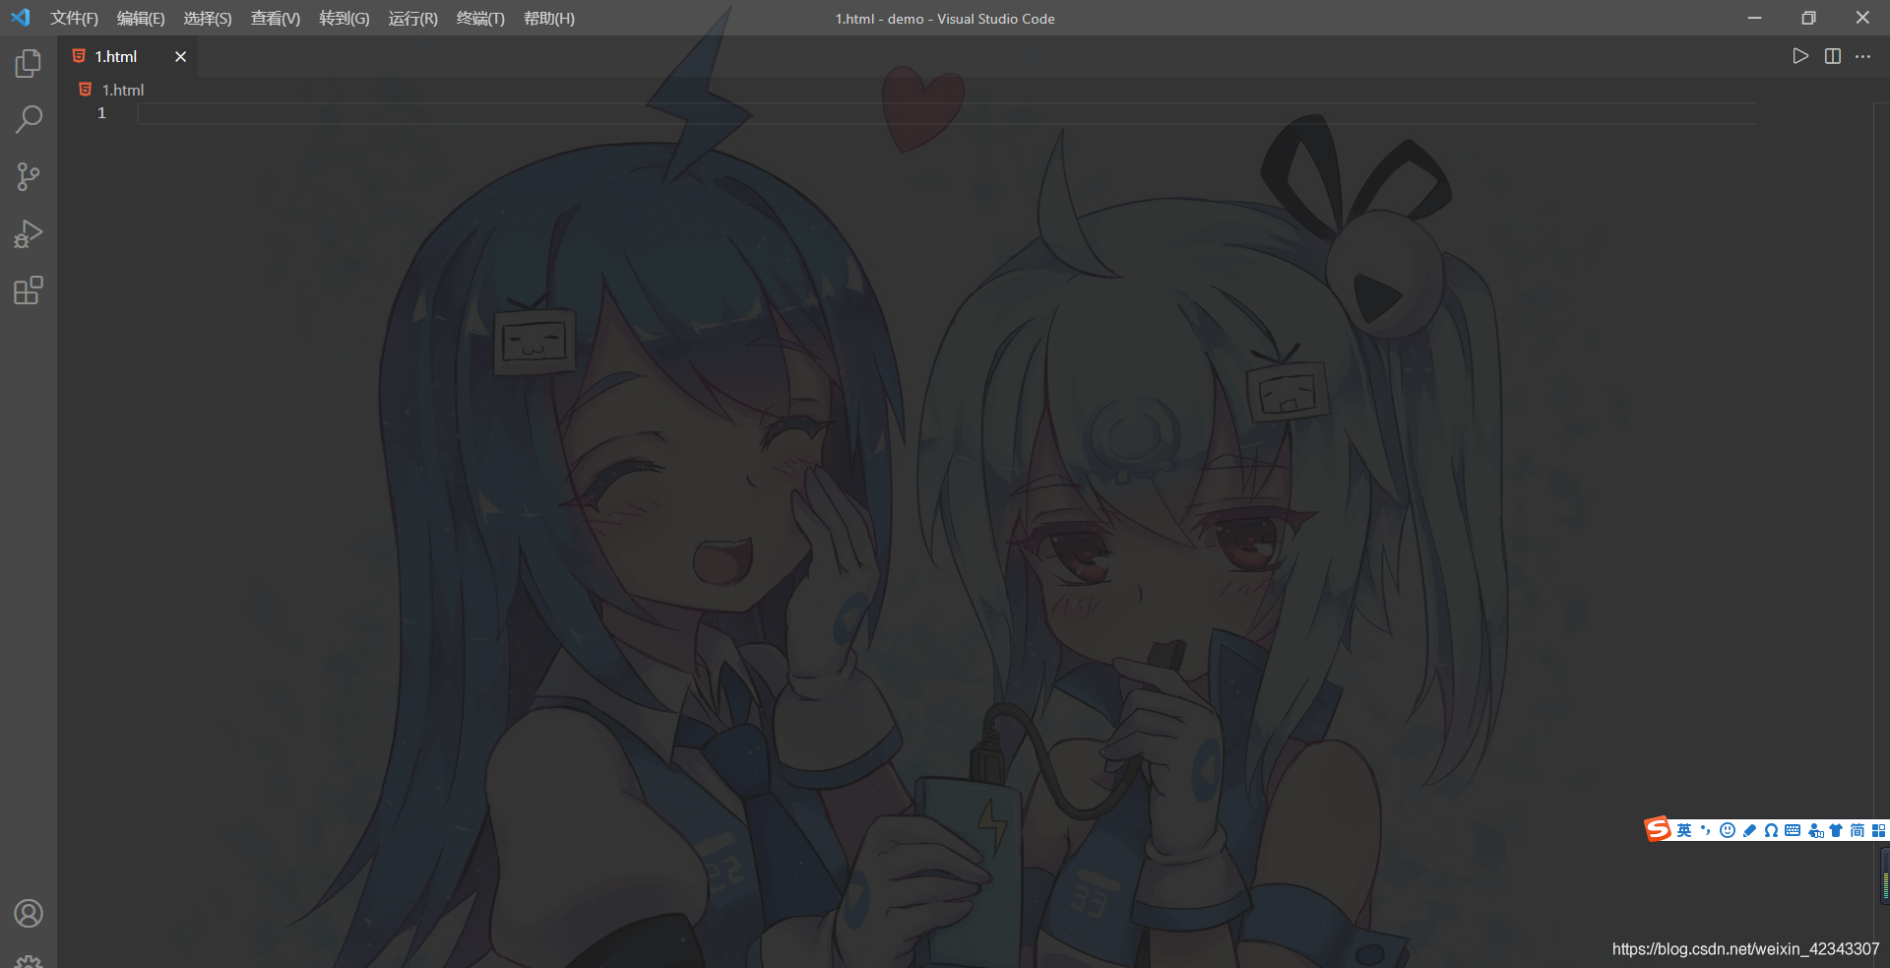Click the VS Code logo icon
Image resolution: width=1890 pixels, height=968 pixels.
pos(21,18)
